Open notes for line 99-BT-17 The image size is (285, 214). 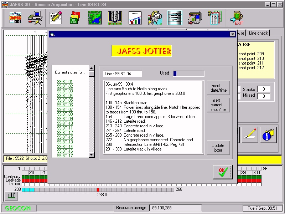tap(65, 156)
